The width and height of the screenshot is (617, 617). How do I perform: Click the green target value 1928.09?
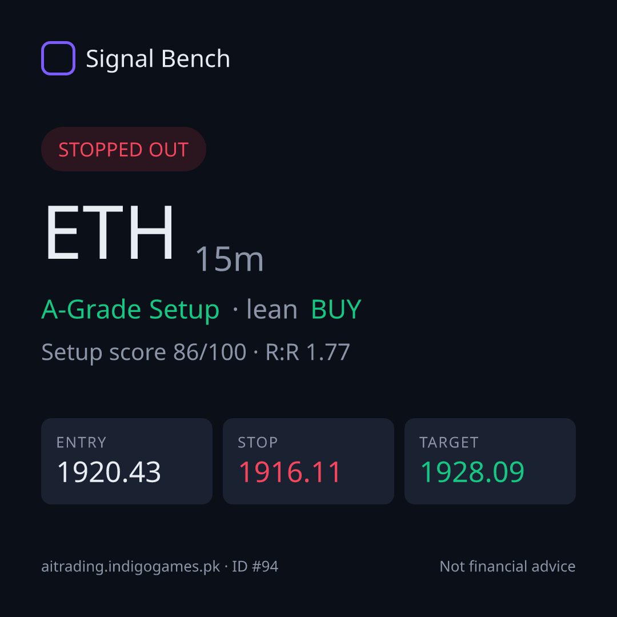pos(472,472)
